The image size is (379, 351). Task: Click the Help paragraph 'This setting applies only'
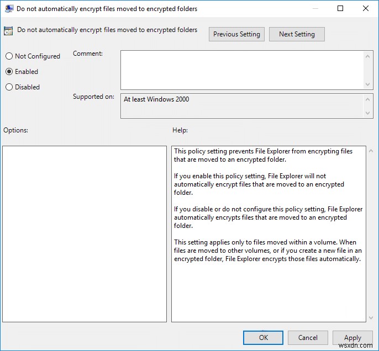[268, 251]
